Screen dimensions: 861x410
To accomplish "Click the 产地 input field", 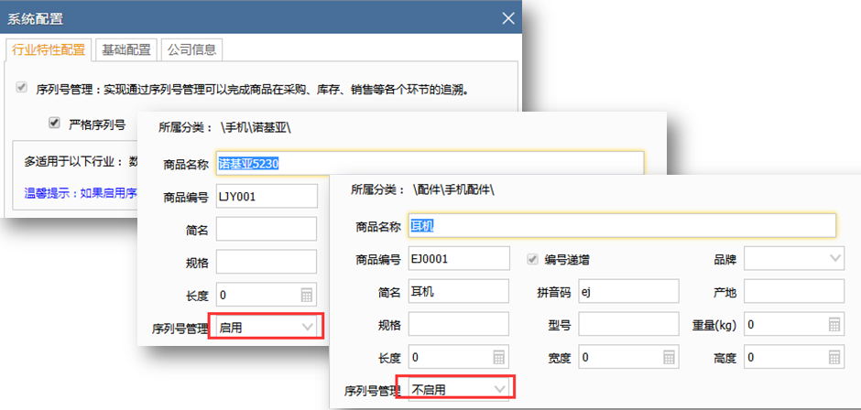I will tap(794, 291).
